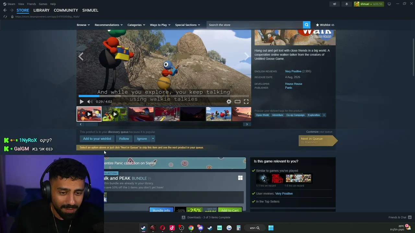Image resolution: width=415 pixels, height=233 pixels.
Task: Switch to the STORE tab
Action: [x=23, y=10]
